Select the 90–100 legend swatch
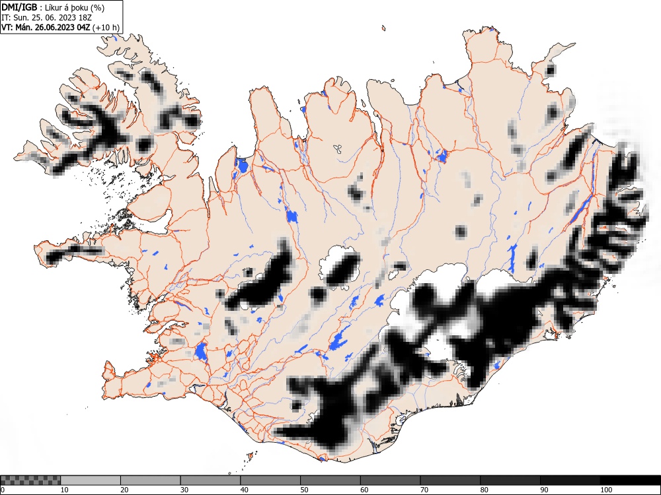Viewport: 661px width, 495px height. pyautogui.click(x=570, y=480)
